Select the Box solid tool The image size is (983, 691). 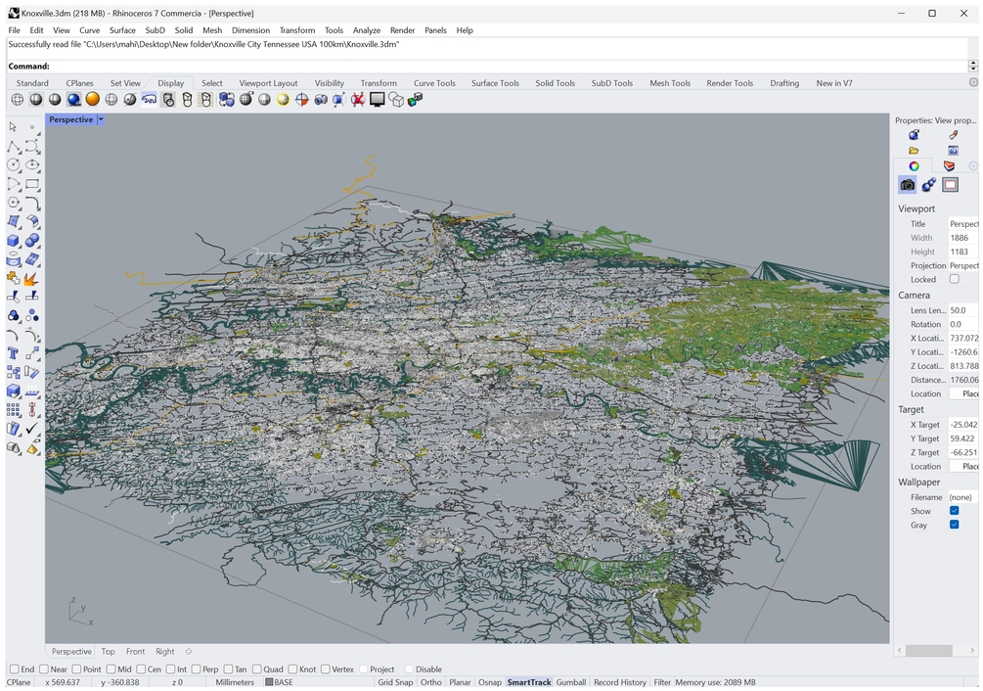(14, 241)
